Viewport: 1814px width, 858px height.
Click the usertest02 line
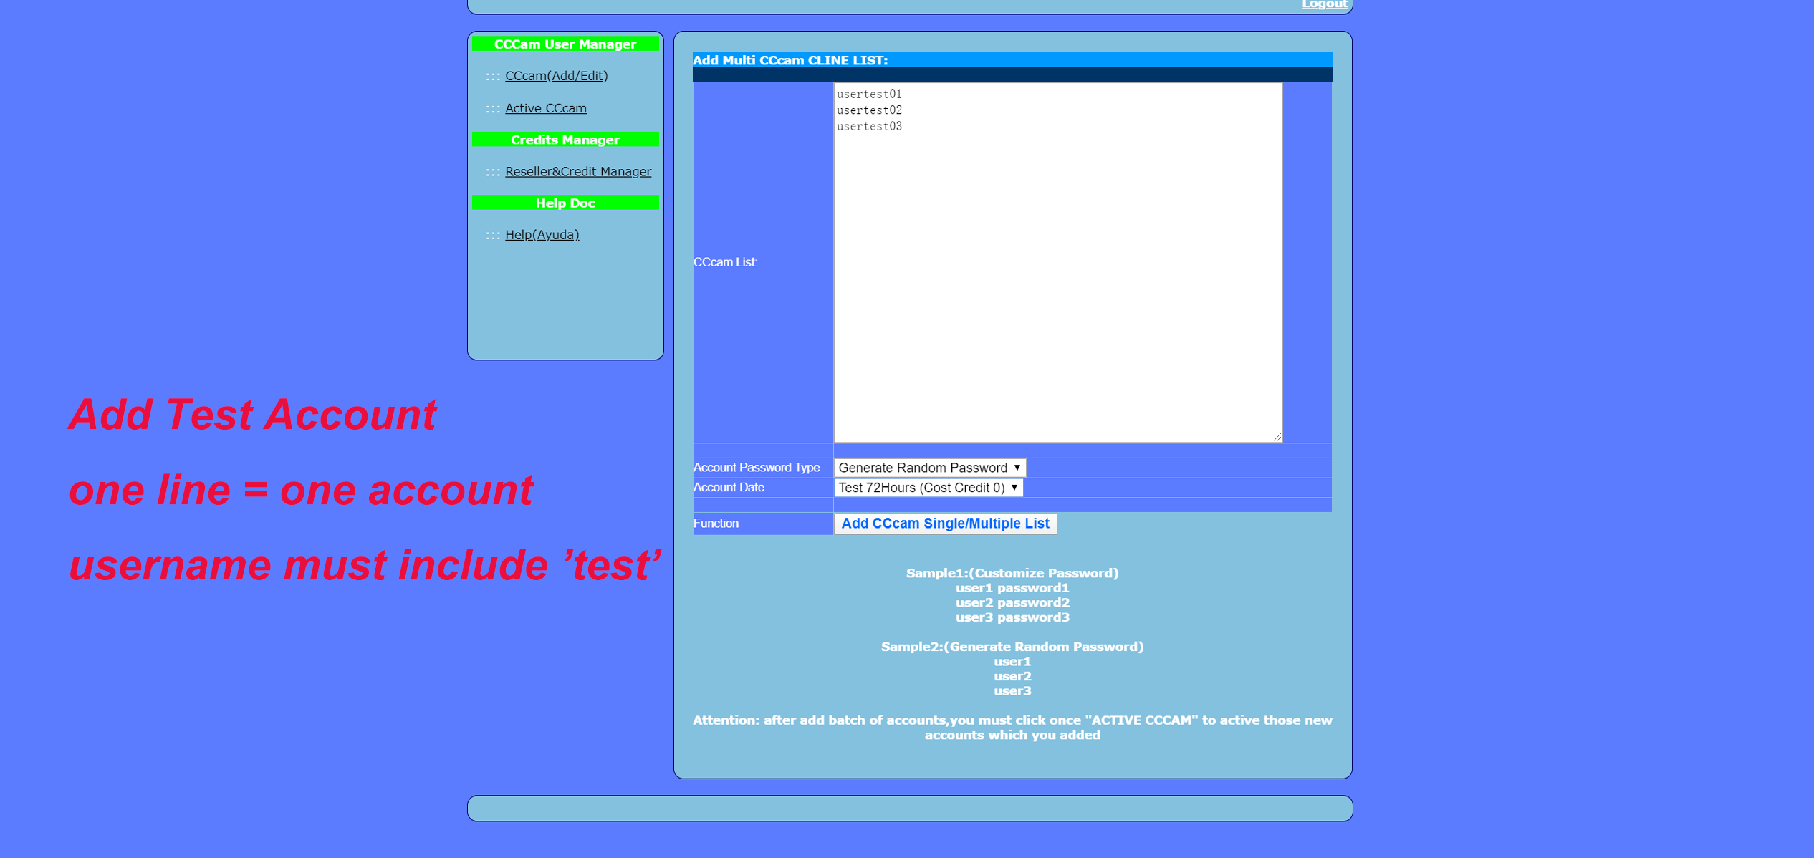point(869,110)
